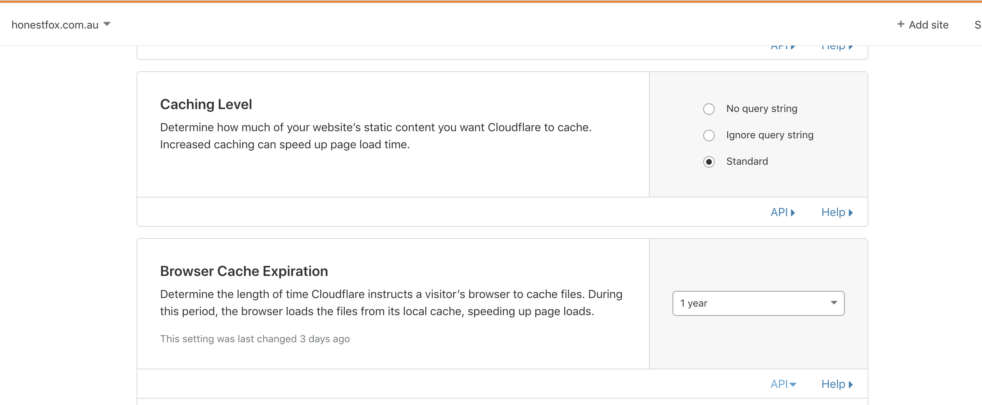Image resolution: width=982 pixels, height=405 pixels.
Task: Click the 1 year value field
Action: (743, 303)
